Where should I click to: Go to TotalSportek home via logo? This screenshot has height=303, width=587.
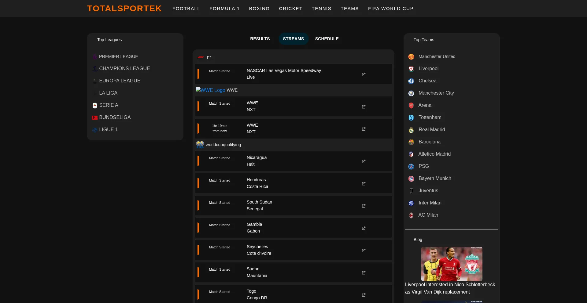[x=124, y=9]
